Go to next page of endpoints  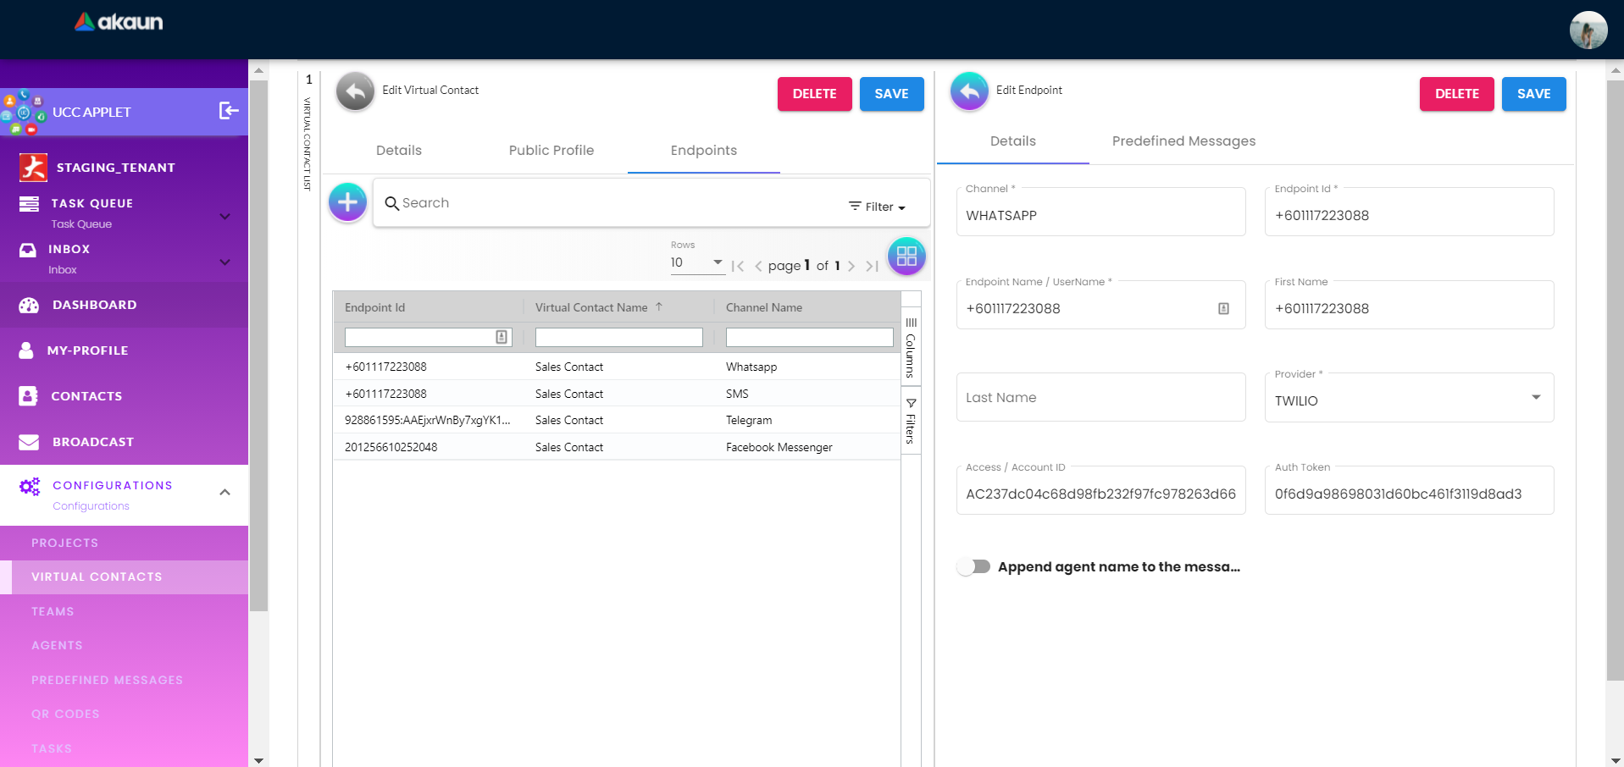tap(851, 266)
